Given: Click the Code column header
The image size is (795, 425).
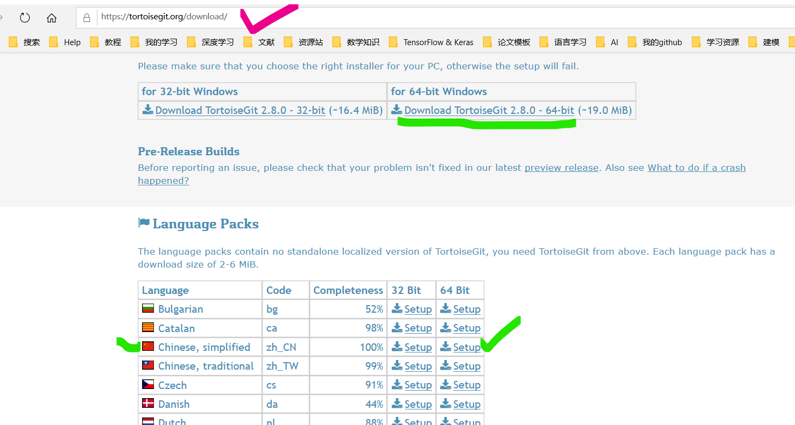Looking at the screenshot, I should (x=286, y=290).
